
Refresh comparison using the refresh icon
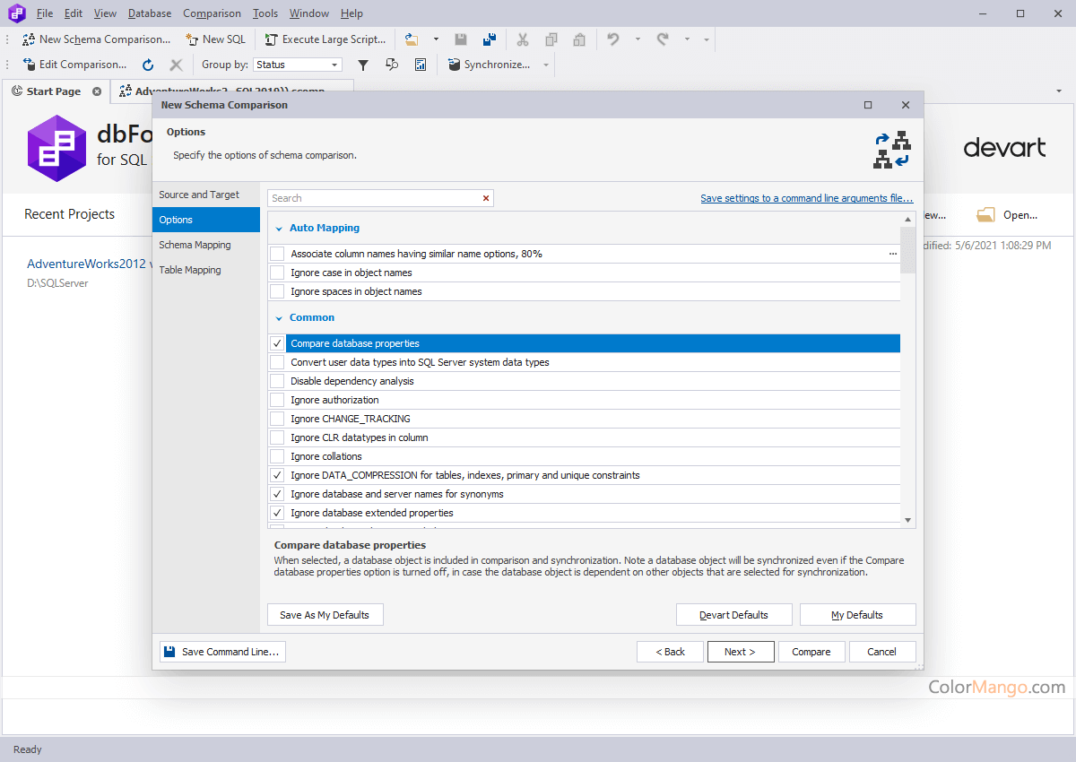coord(147,65)
